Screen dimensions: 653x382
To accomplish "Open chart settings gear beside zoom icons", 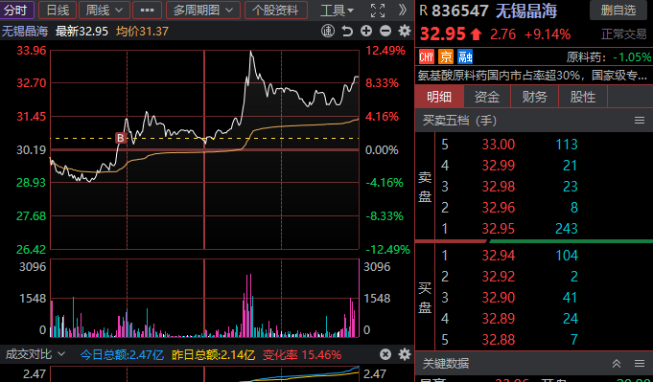I will (405, 31).
